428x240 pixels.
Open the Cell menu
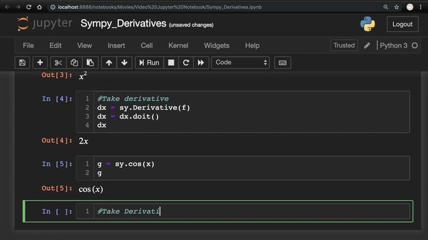(x=146, y=45)
